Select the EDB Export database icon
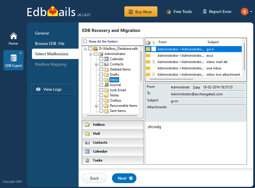 [x=14, y=58]
